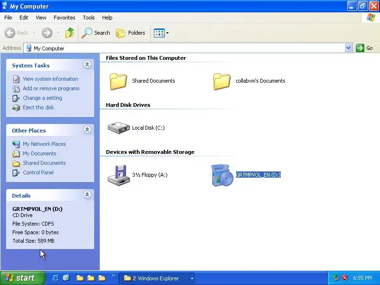Open the View menu
Screen dimensions: 380x285
[x=41, y=18]
